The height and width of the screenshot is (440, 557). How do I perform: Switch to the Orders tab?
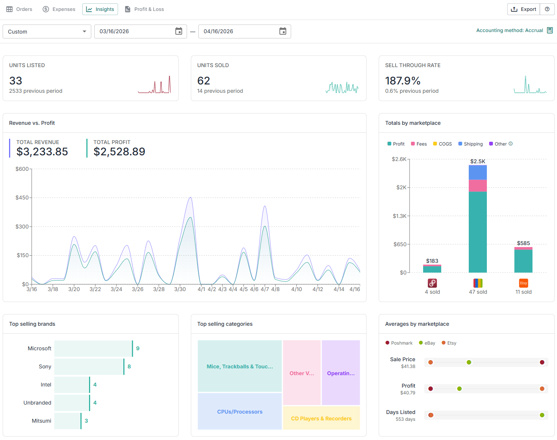[19, 9]
